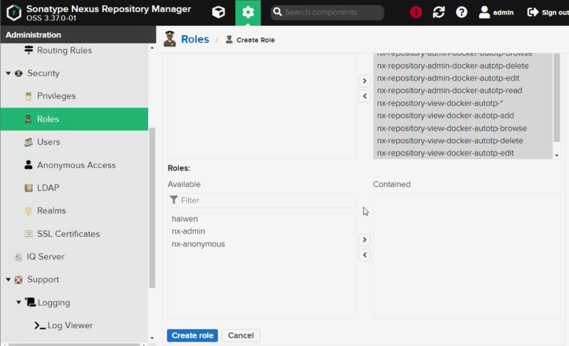
Task: Click the IQ Server icon
Action: click(x=18, y=257)
